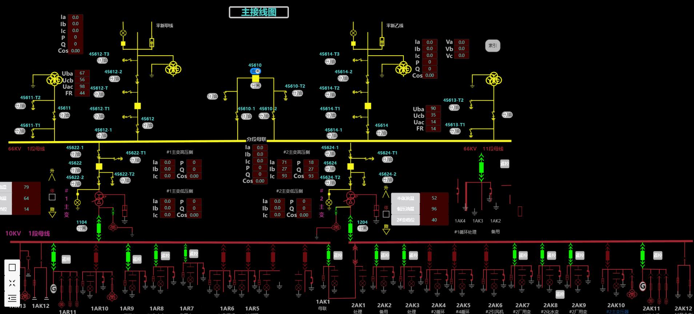Toggle 分/合 for switch 45622-T1
The image size is (694, 314).
click(135, 160)
